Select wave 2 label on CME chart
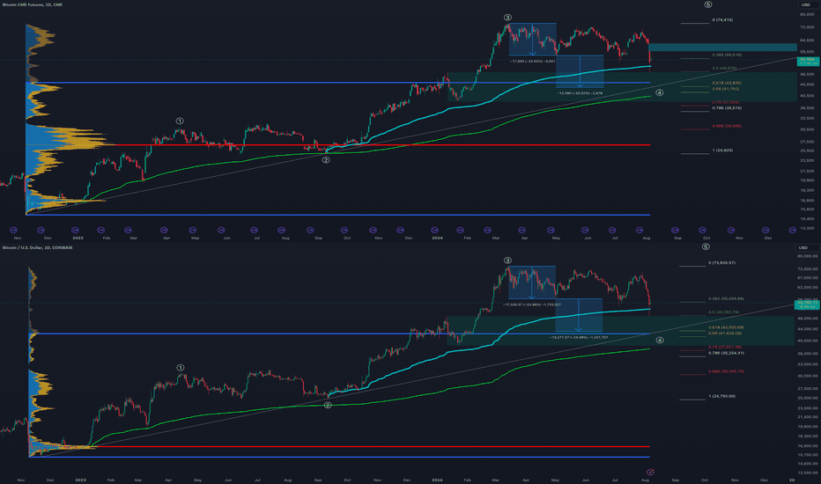The height and width of the screenshot is (484, 821). pos(326,159)
